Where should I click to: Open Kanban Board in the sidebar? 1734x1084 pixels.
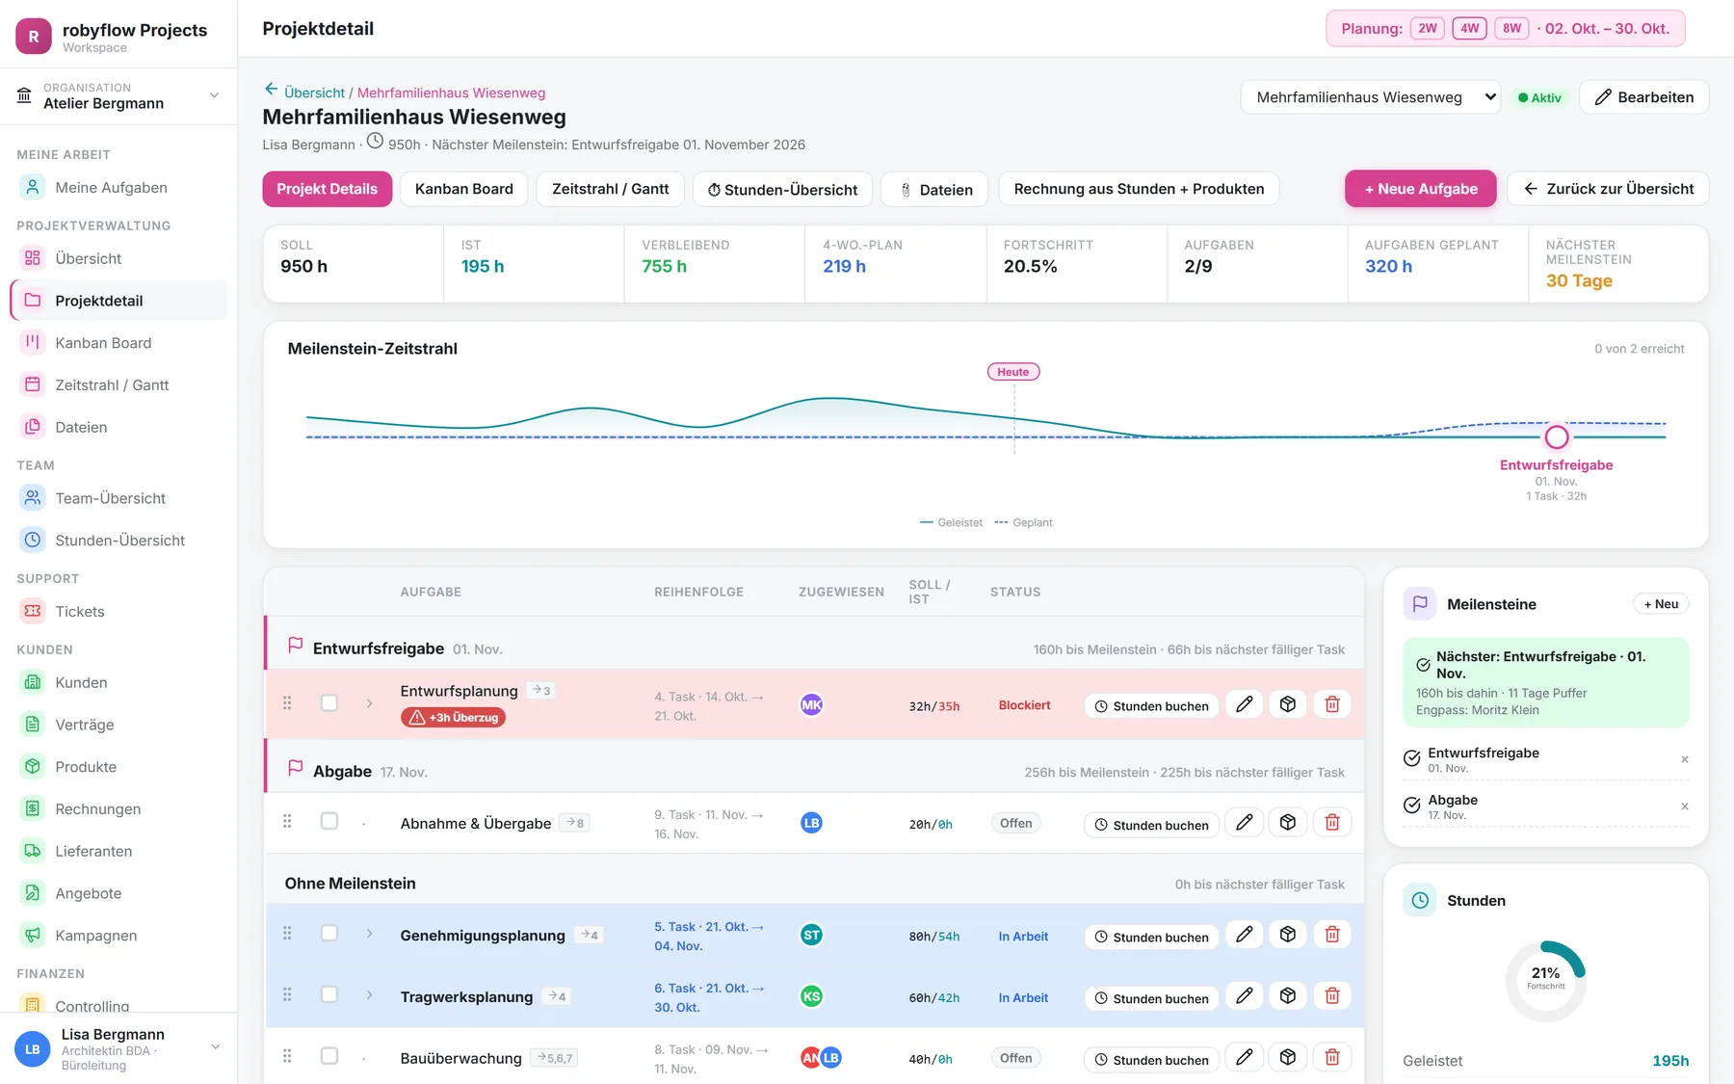(x=118, y=342)
